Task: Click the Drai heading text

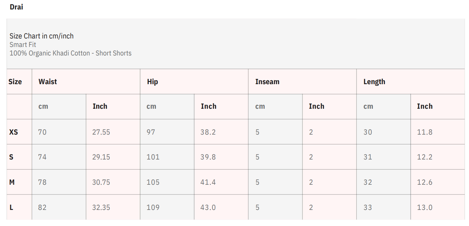Action: coord(16,7)
